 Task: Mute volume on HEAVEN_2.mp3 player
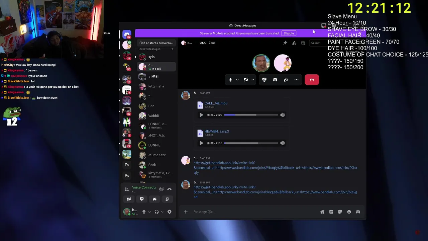tap(283, 143)
